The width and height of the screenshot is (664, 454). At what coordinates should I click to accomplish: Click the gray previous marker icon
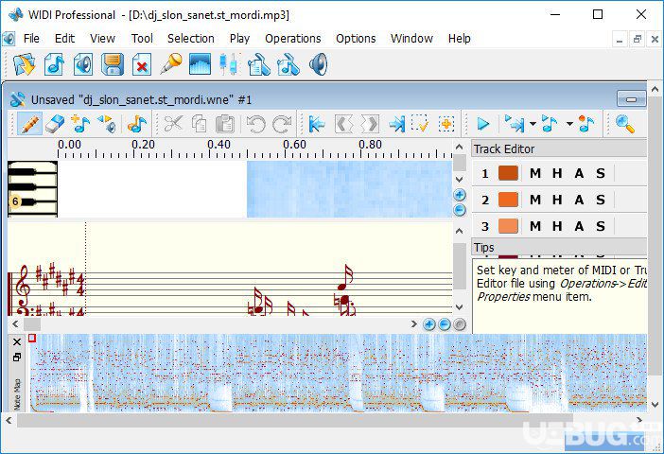343,124
